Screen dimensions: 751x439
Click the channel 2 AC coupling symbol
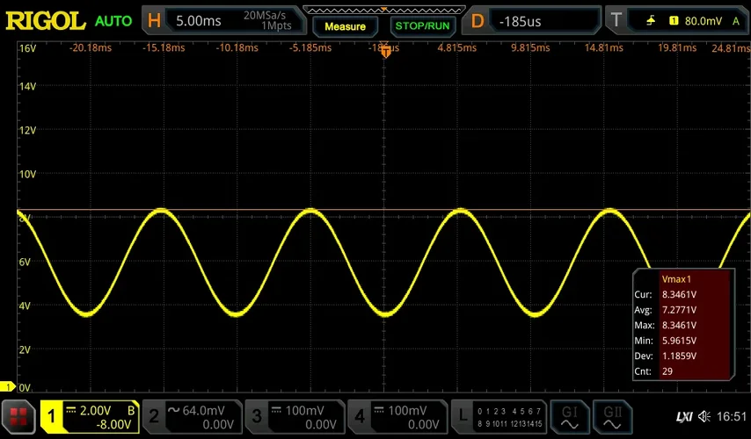click(x=173, y=410)
